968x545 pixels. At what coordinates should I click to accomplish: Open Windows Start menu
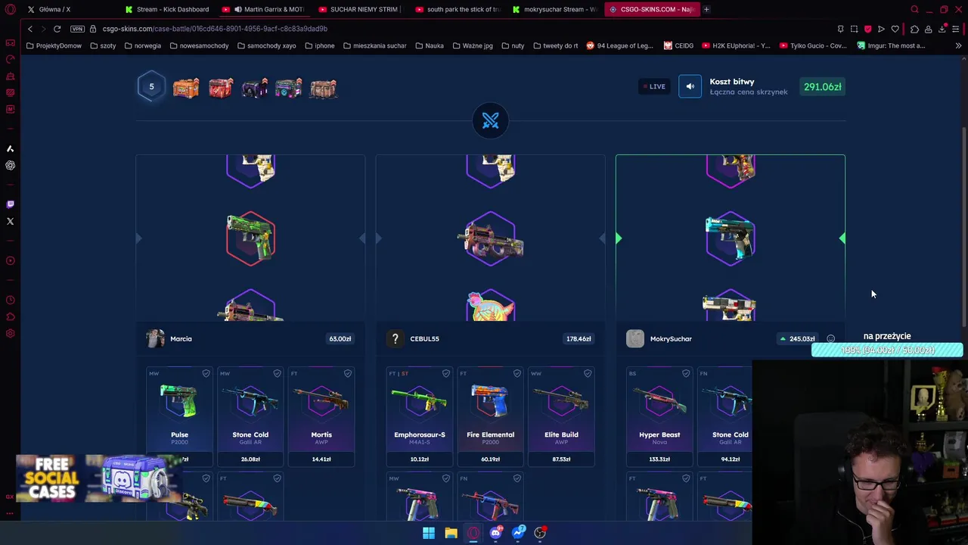point(429,533)
